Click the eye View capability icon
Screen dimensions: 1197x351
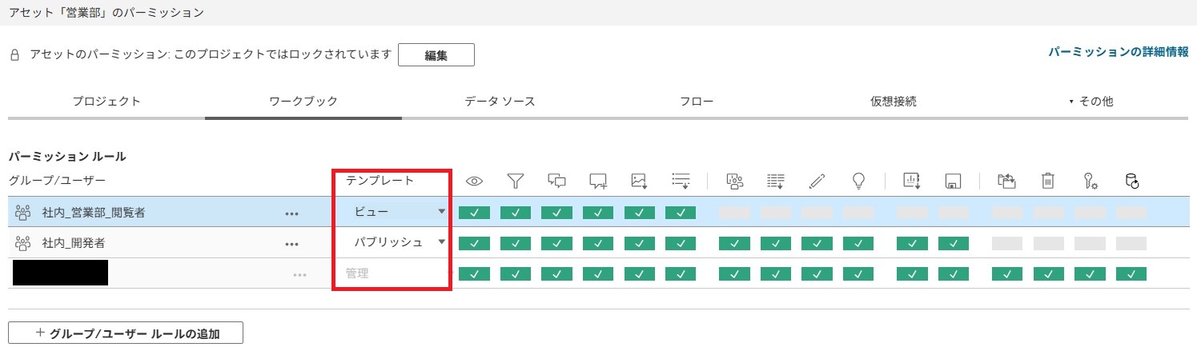(x=474, y=181)
